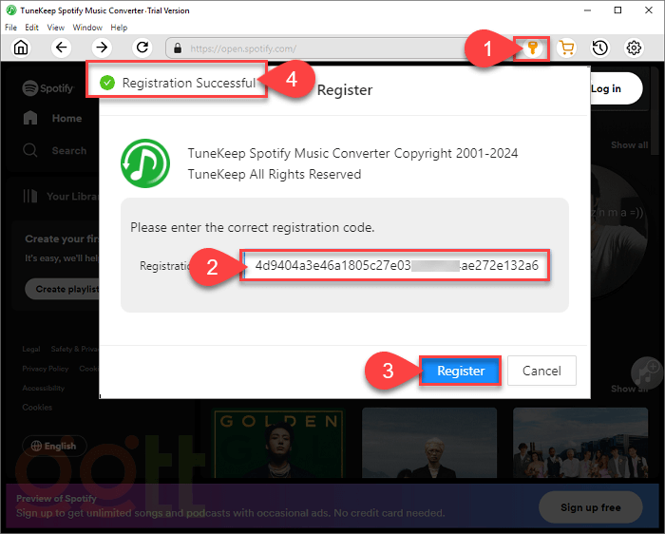The image size is (665, 534).
Task: Reload the page with refresh icon
Action: (x=142, y=48)
